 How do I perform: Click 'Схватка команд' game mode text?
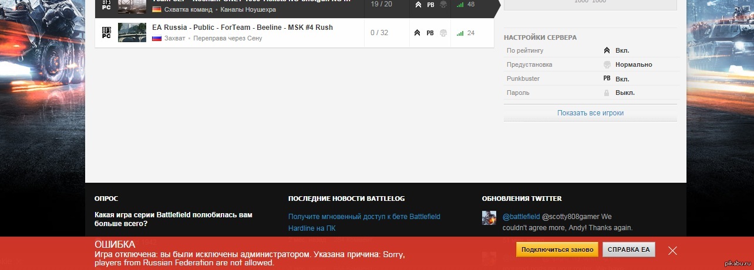[188, 9]
